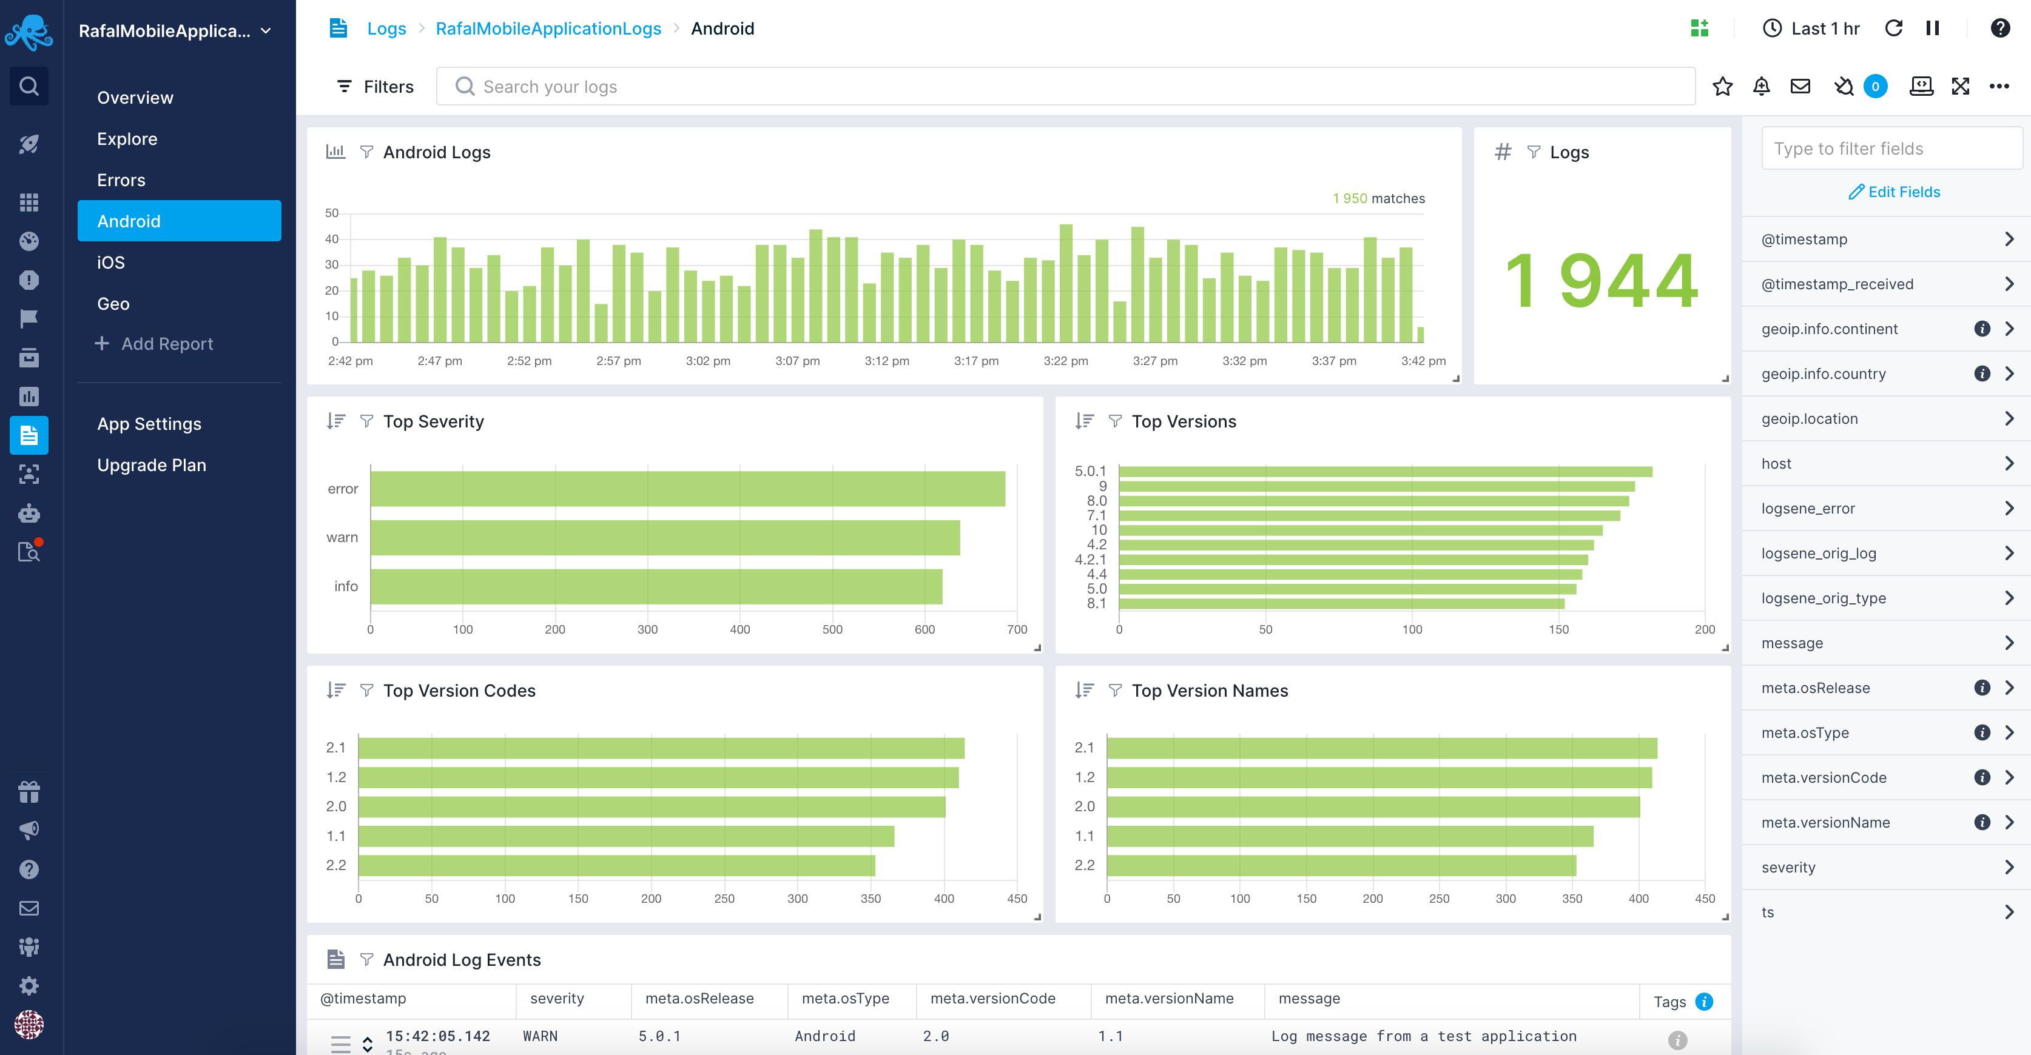The height and width of the screenshot is (1055, 2031).
Task: Open the Explore report
Action: [x=127, y=139]
